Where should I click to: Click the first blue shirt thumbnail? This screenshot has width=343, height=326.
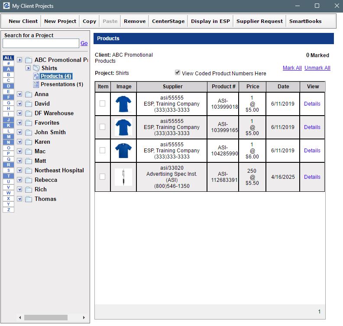point(123,104)
